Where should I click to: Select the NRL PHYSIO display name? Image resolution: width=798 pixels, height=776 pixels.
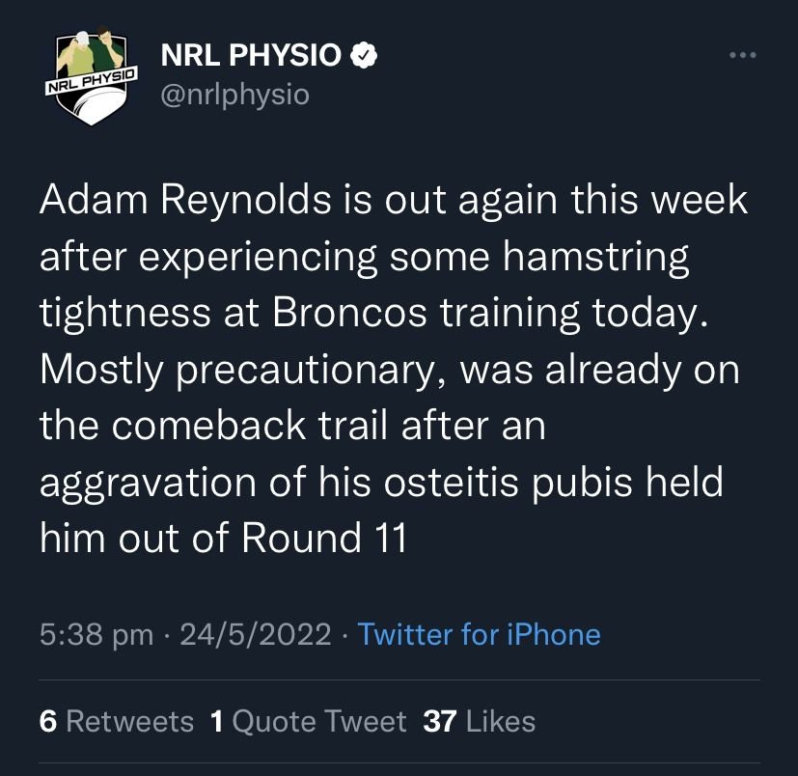251,55
